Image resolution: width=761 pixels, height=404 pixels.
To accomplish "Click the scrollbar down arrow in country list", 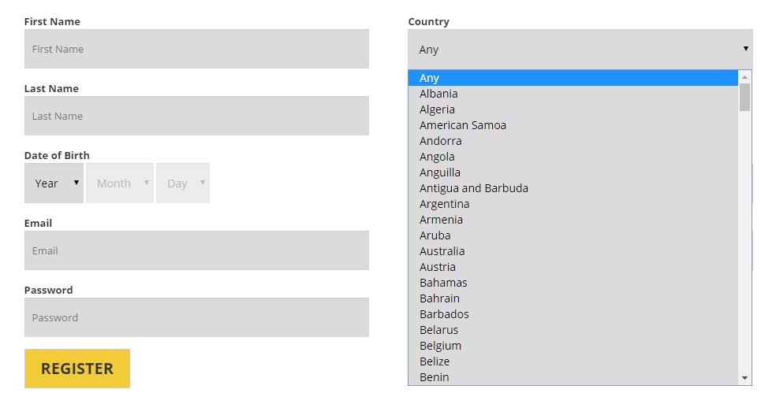I will [745, 378].
